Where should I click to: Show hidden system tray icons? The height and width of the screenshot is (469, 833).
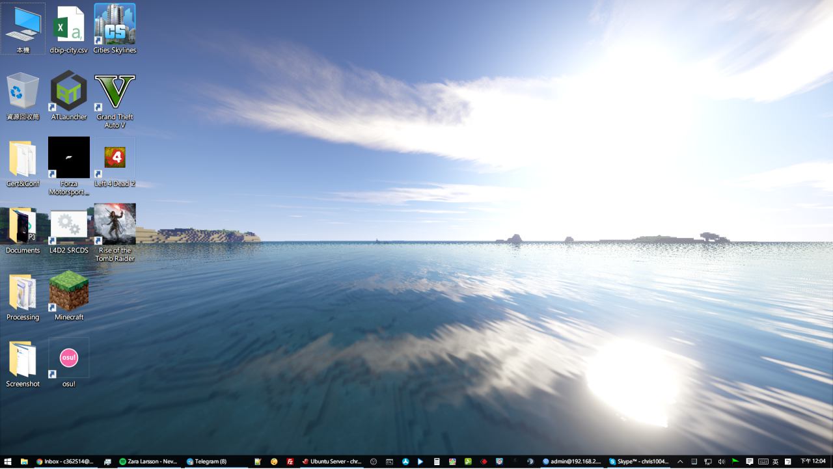680,462
